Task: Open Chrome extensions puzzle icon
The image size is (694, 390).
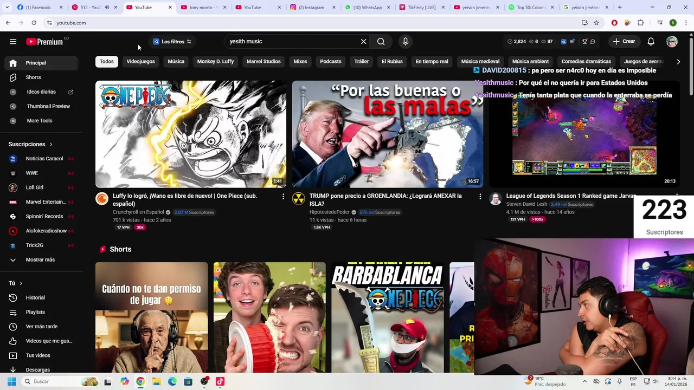Action: [641, 23]
